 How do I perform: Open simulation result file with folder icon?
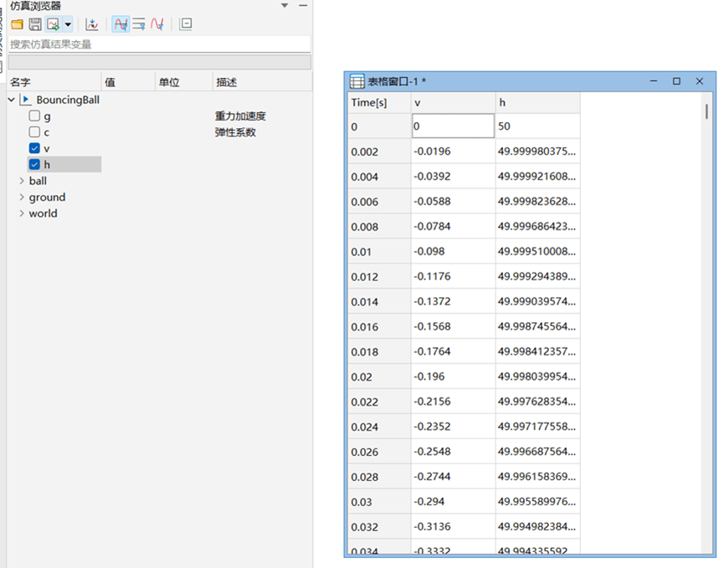(x=17, y=24)
